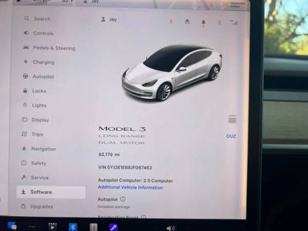
Task: Open the three-dots app launcher
Action: 32,227
